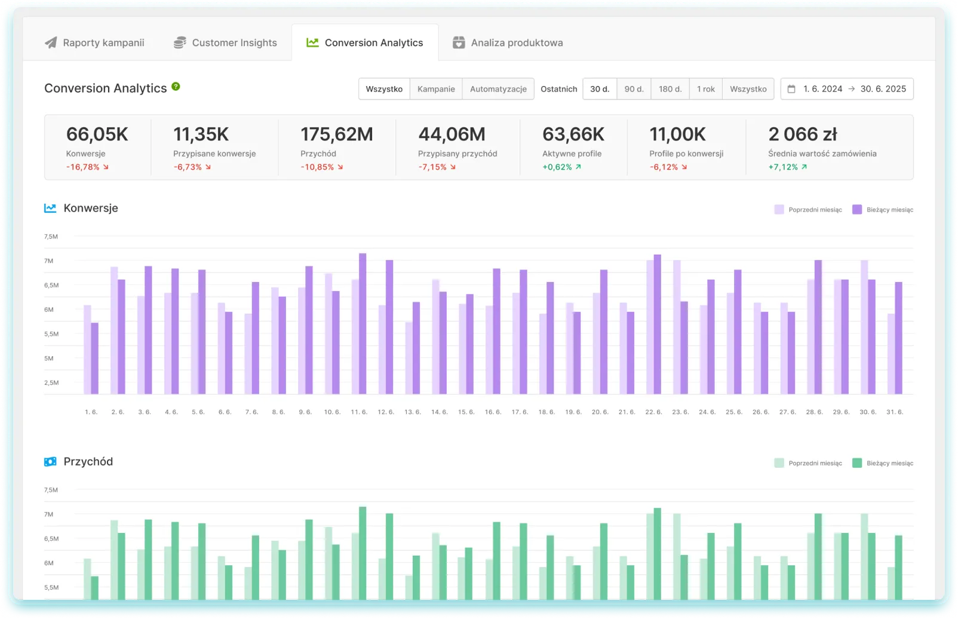
Task: Click the chart icon beside Przychód
Action: pos(50,461)
